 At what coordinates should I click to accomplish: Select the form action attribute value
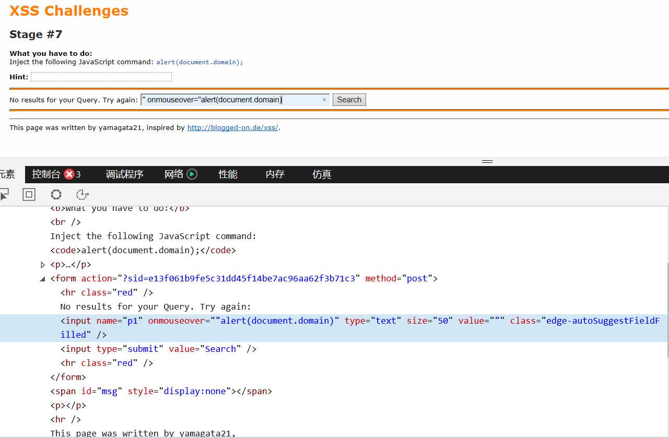coord(239,278)
